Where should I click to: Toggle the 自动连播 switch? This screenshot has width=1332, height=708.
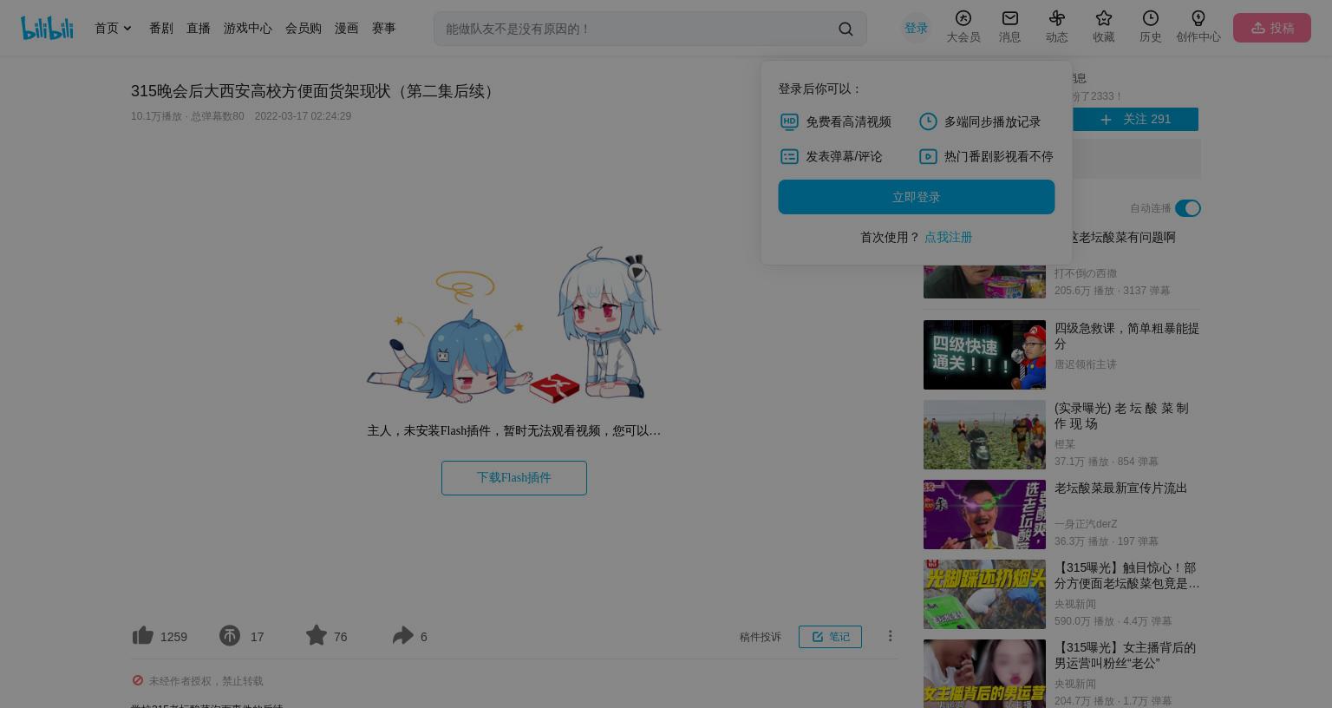pyautogui.click(x=1188, y=208)
